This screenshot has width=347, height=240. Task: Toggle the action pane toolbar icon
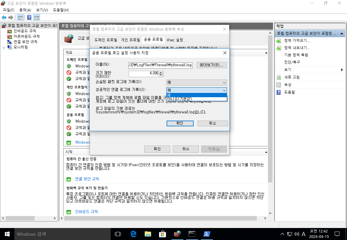[36, 17]
